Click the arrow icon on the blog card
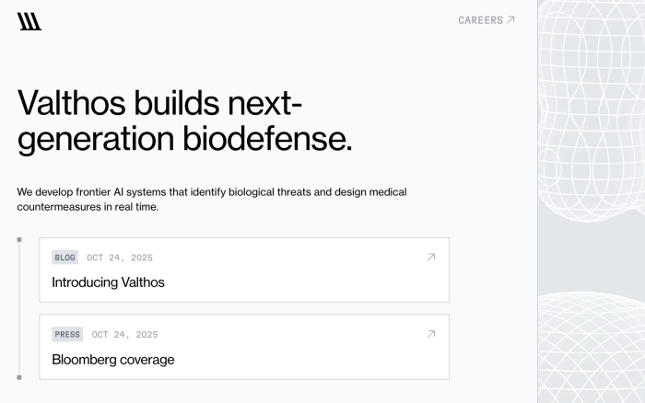645x403 pixels. point(430,258)
